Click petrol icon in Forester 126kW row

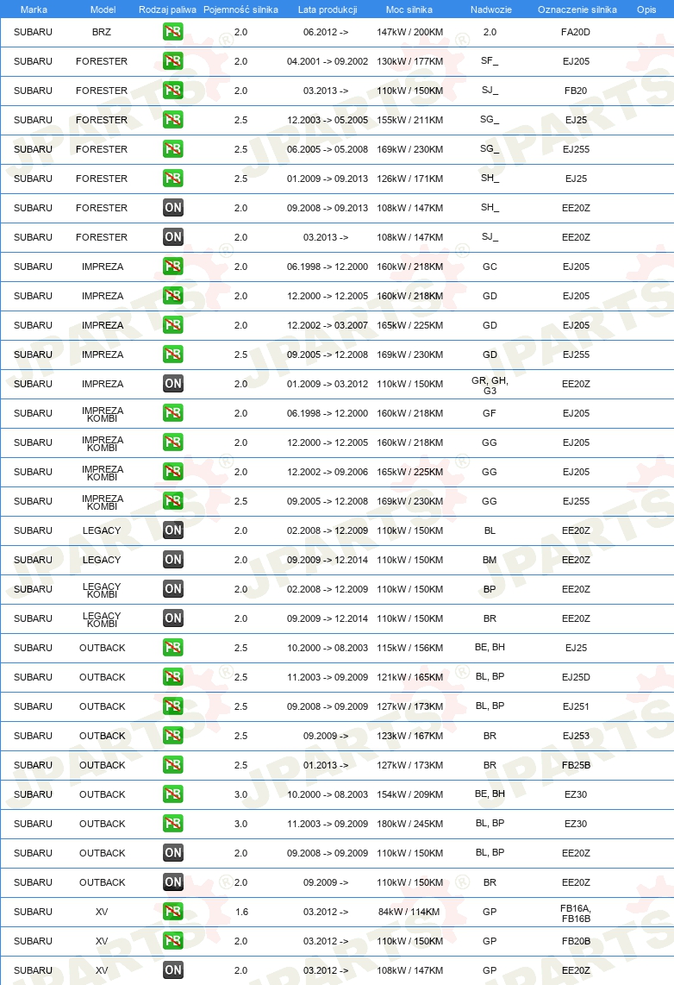pyautogui.click(x=172, y=179)
